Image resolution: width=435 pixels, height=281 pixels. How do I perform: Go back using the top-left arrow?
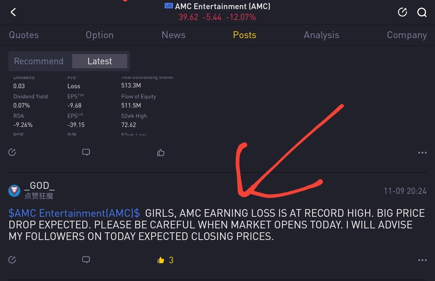(13, 12)
